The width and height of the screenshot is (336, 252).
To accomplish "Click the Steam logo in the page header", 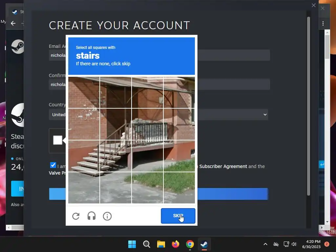I will [18, 47].
